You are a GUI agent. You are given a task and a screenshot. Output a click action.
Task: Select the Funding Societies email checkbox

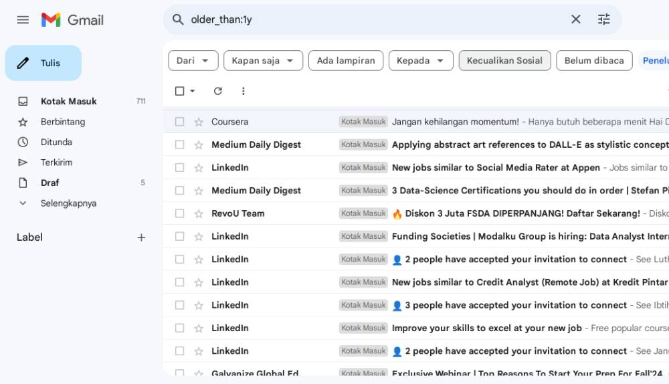point(179,236)
